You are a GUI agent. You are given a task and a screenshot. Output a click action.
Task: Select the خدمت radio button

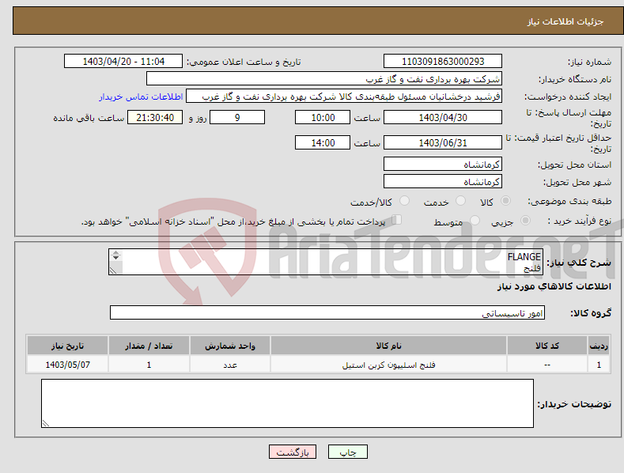tap(460, 201)
